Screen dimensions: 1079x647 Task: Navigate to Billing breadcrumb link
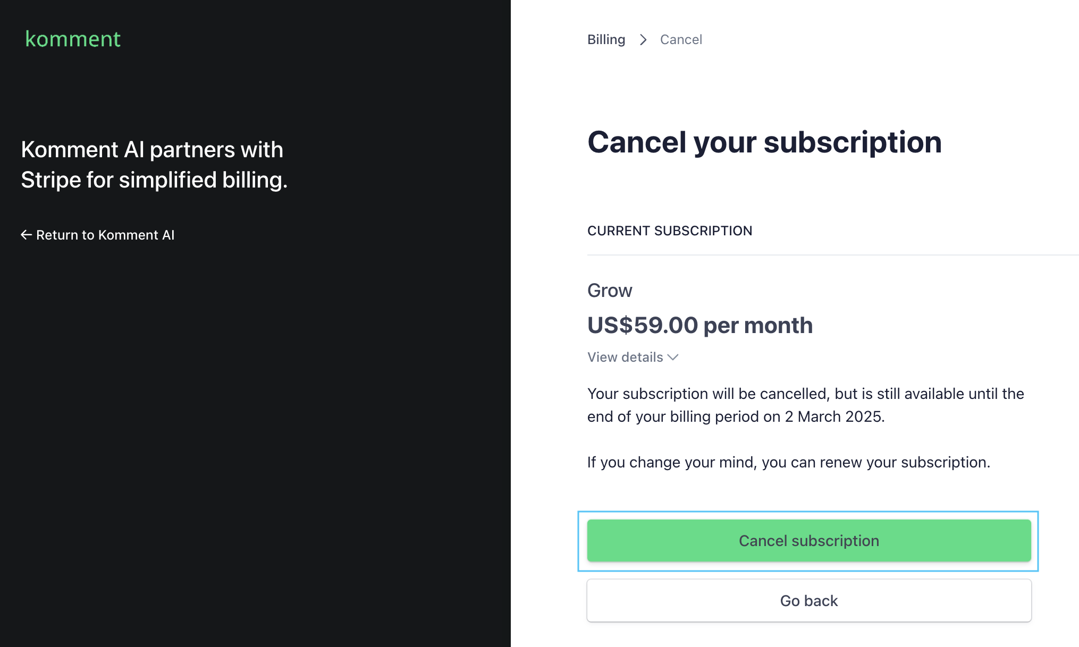(x=606, y=39)
